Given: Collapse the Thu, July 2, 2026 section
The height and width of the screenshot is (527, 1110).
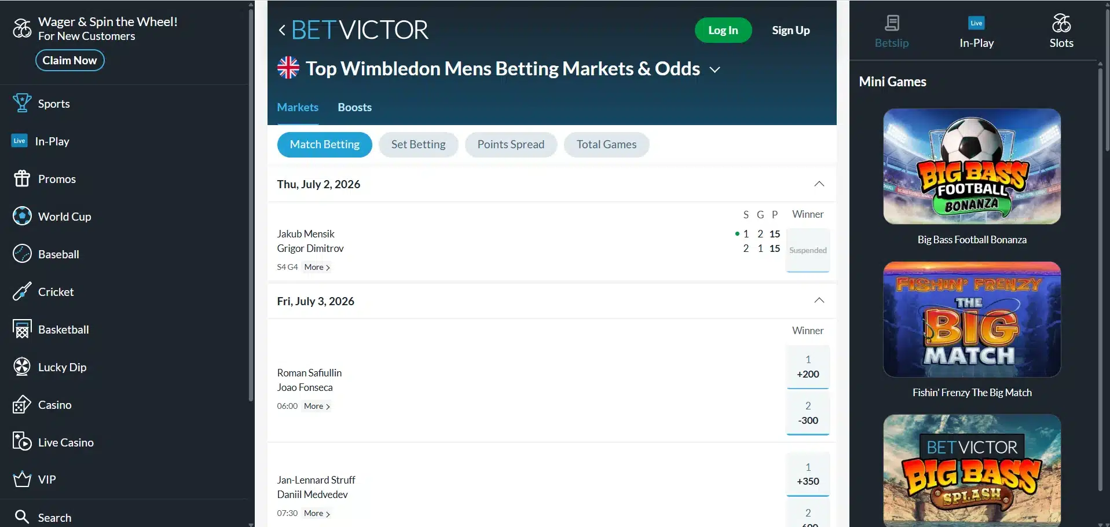Looking at the screenshot, I should [819, 184].
